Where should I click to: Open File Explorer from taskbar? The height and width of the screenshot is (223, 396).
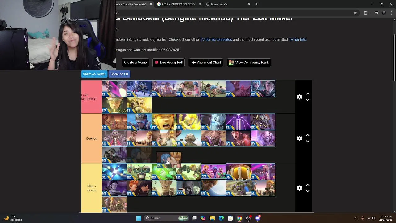click(x=212, y=218)
